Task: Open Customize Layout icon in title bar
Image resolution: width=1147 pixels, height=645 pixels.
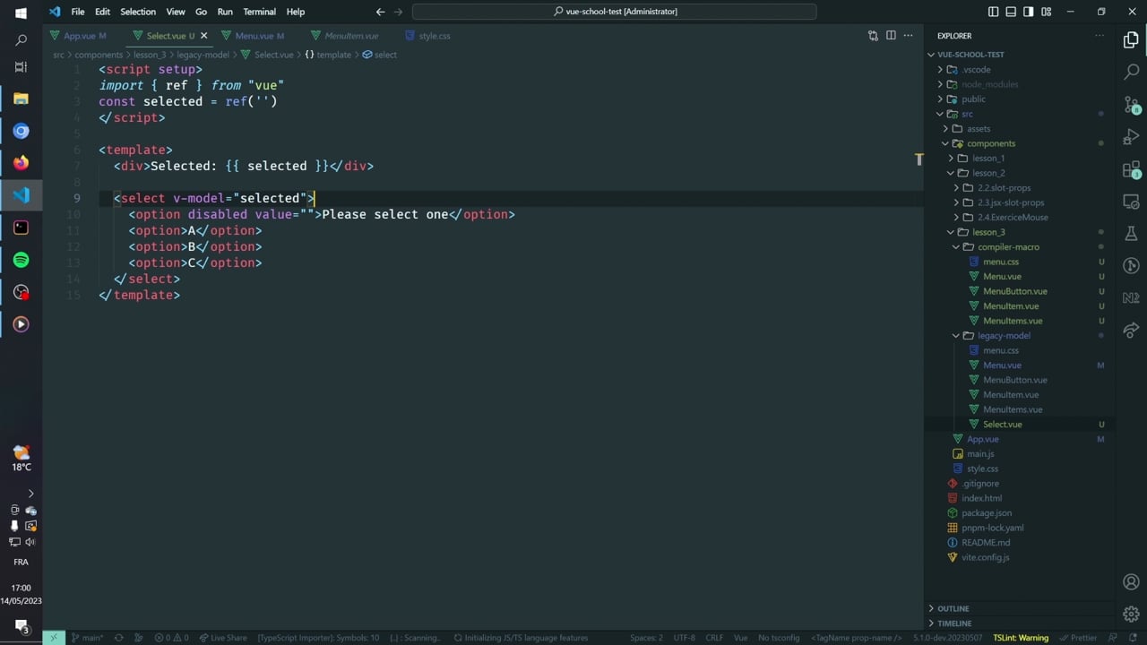Action: tap(1046, 12)
